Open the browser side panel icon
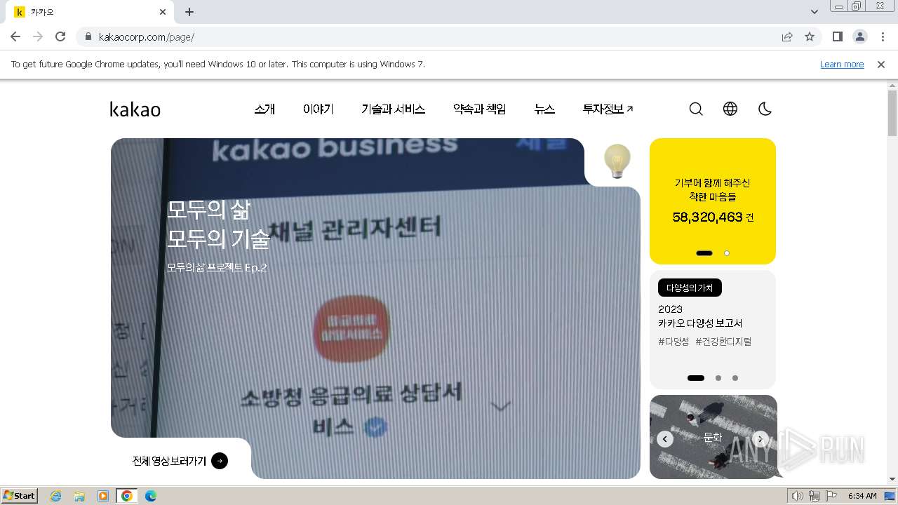Viewport: 898px width, 505px height. pyautogui.click(x=837, y=36)
